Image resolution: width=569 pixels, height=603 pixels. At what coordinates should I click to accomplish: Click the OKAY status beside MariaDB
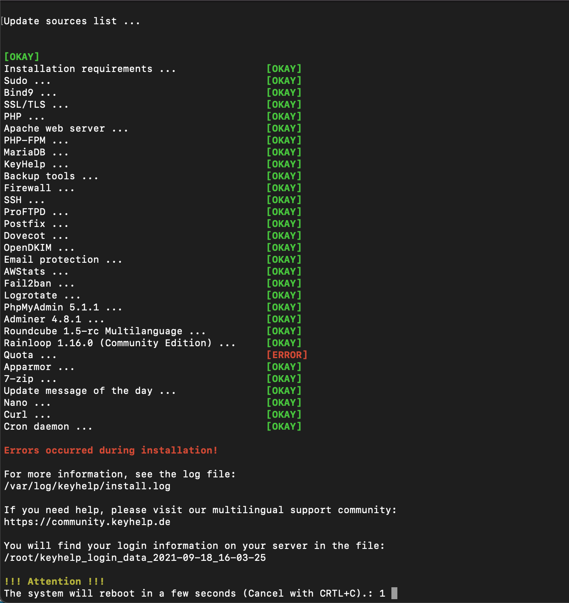pos(284,152)
